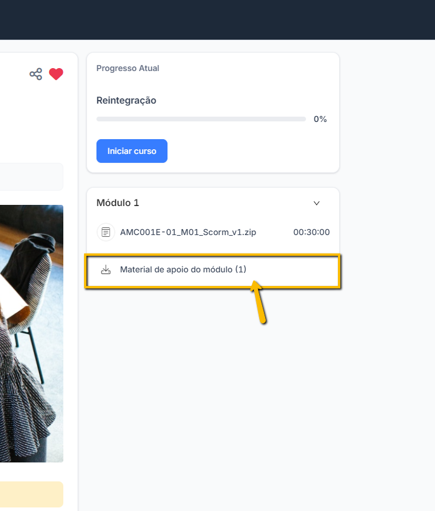Click the pale yellow banner at bottom-left
435x511 pixels.
[31, 494]
